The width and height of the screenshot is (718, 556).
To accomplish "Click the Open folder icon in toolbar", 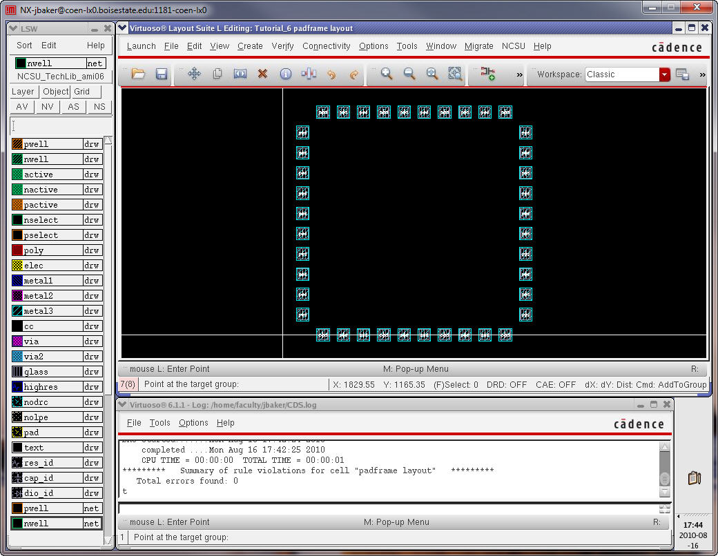I will point(138,74).
